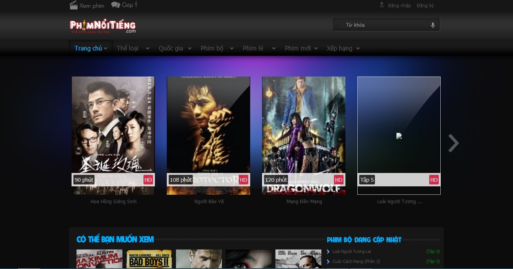Open Hoa Hồng Giáng Sinh poster
The image size is (513, 269).
pyautogui.click(x=113, y=135)
